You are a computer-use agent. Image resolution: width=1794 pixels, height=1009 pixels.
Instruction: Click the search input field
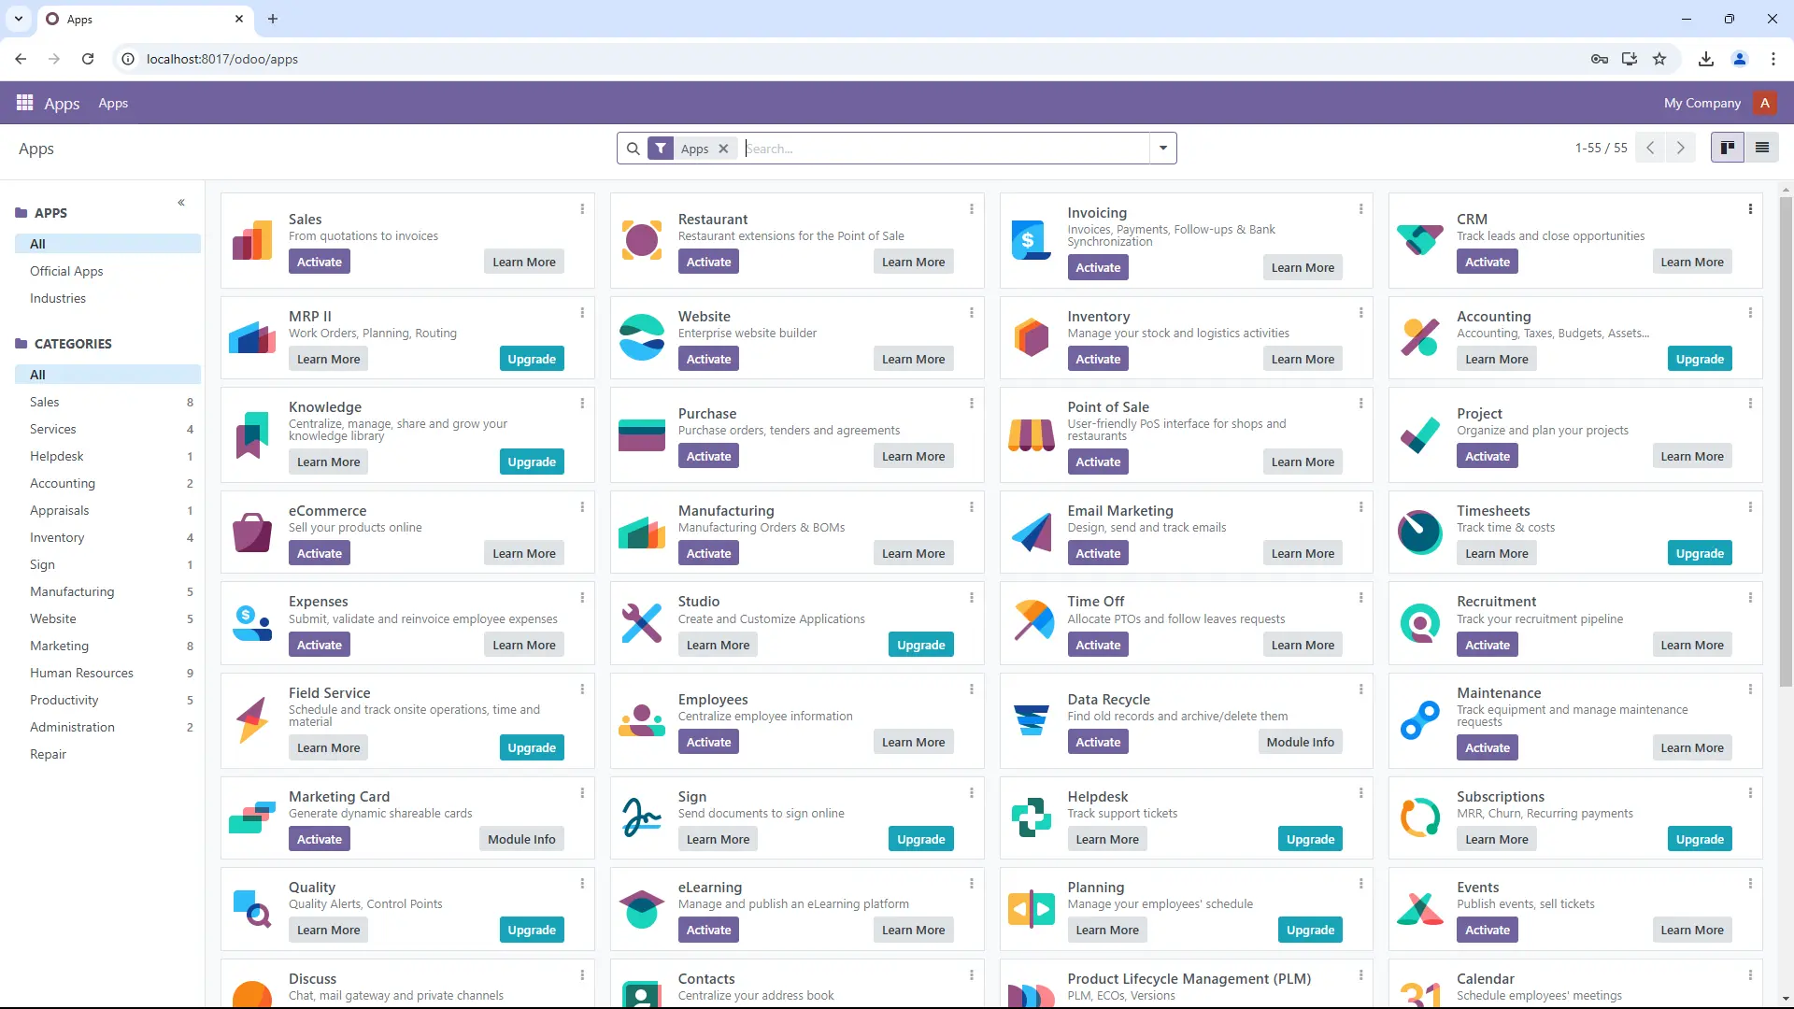943,148
